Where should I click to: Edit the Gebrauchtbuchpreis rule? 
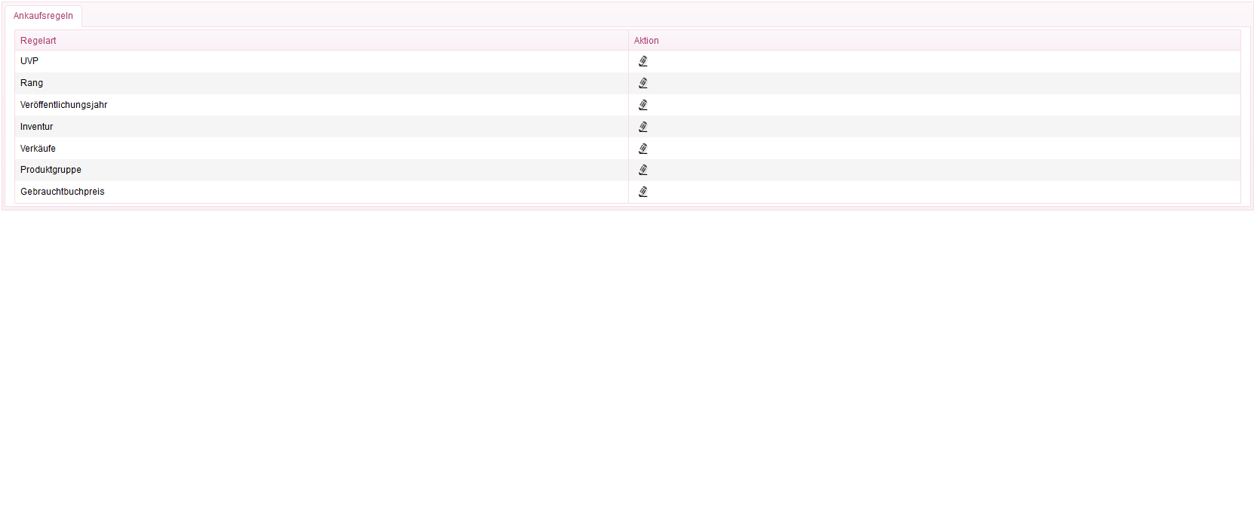(643, 192)
